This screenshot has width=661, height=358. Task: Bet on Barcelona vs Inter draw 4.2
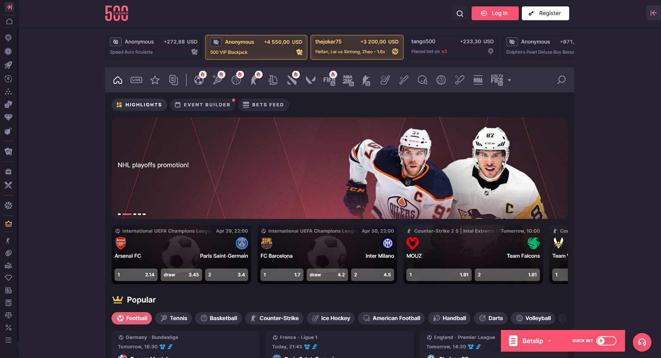click(x=327, y=274)
